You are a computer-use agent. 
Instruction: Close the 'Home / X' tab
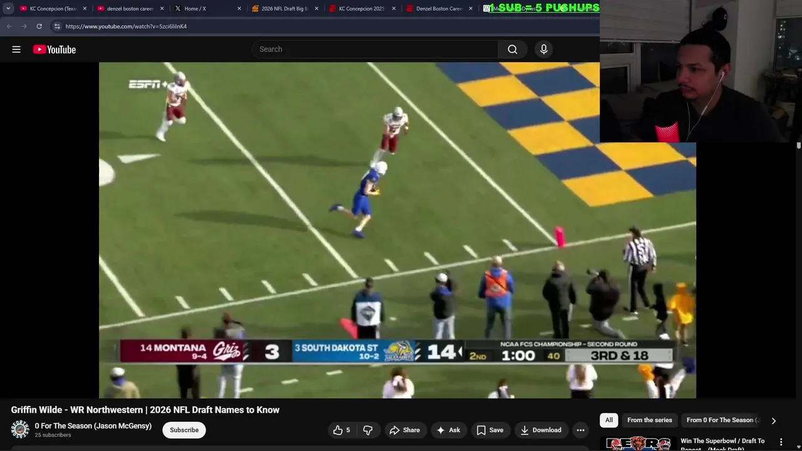click(x=239, y=9)
